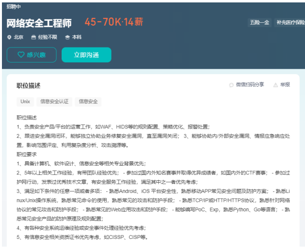Click the 感兴趣 heart button

click(32, 55)
